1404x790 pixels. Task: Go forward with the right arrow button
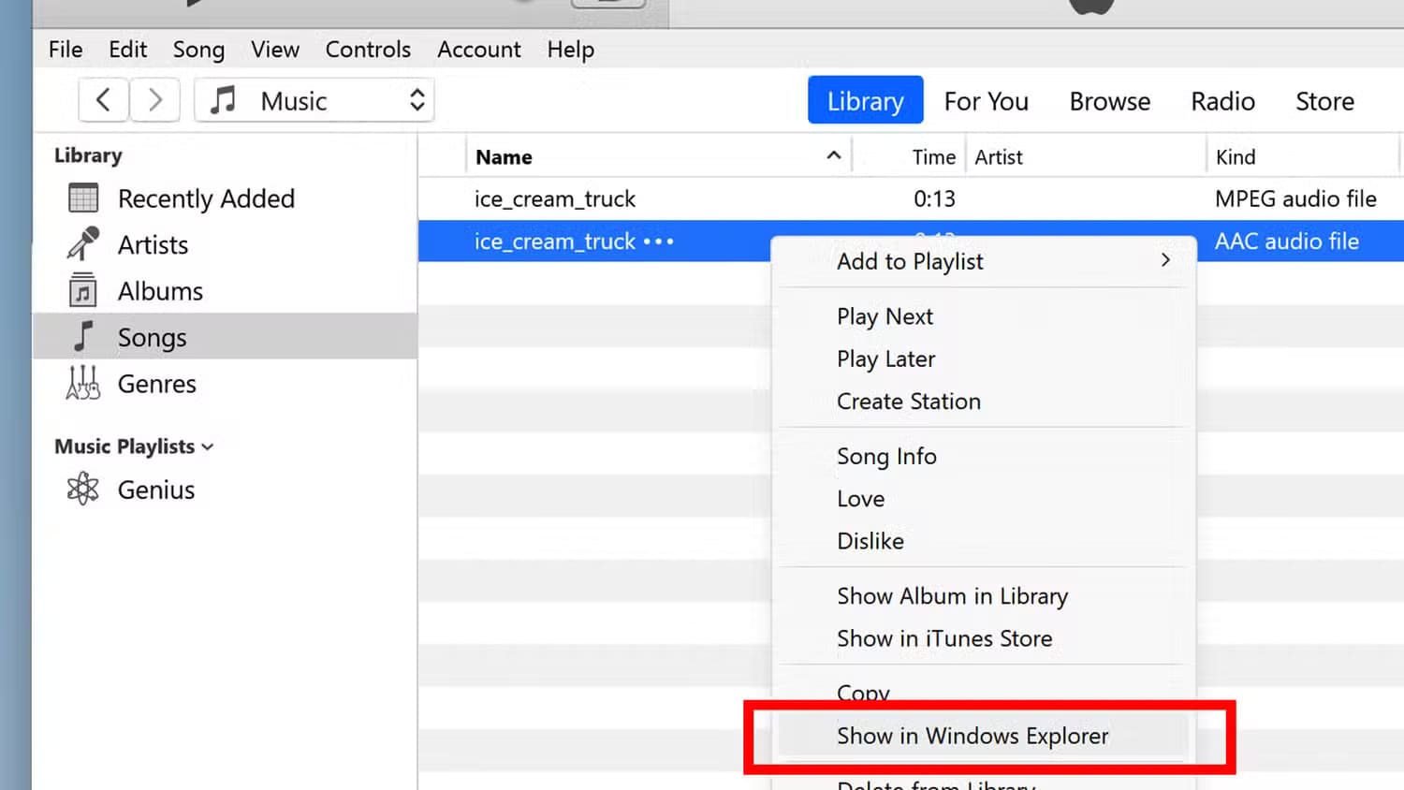click(x=154, y=100)
